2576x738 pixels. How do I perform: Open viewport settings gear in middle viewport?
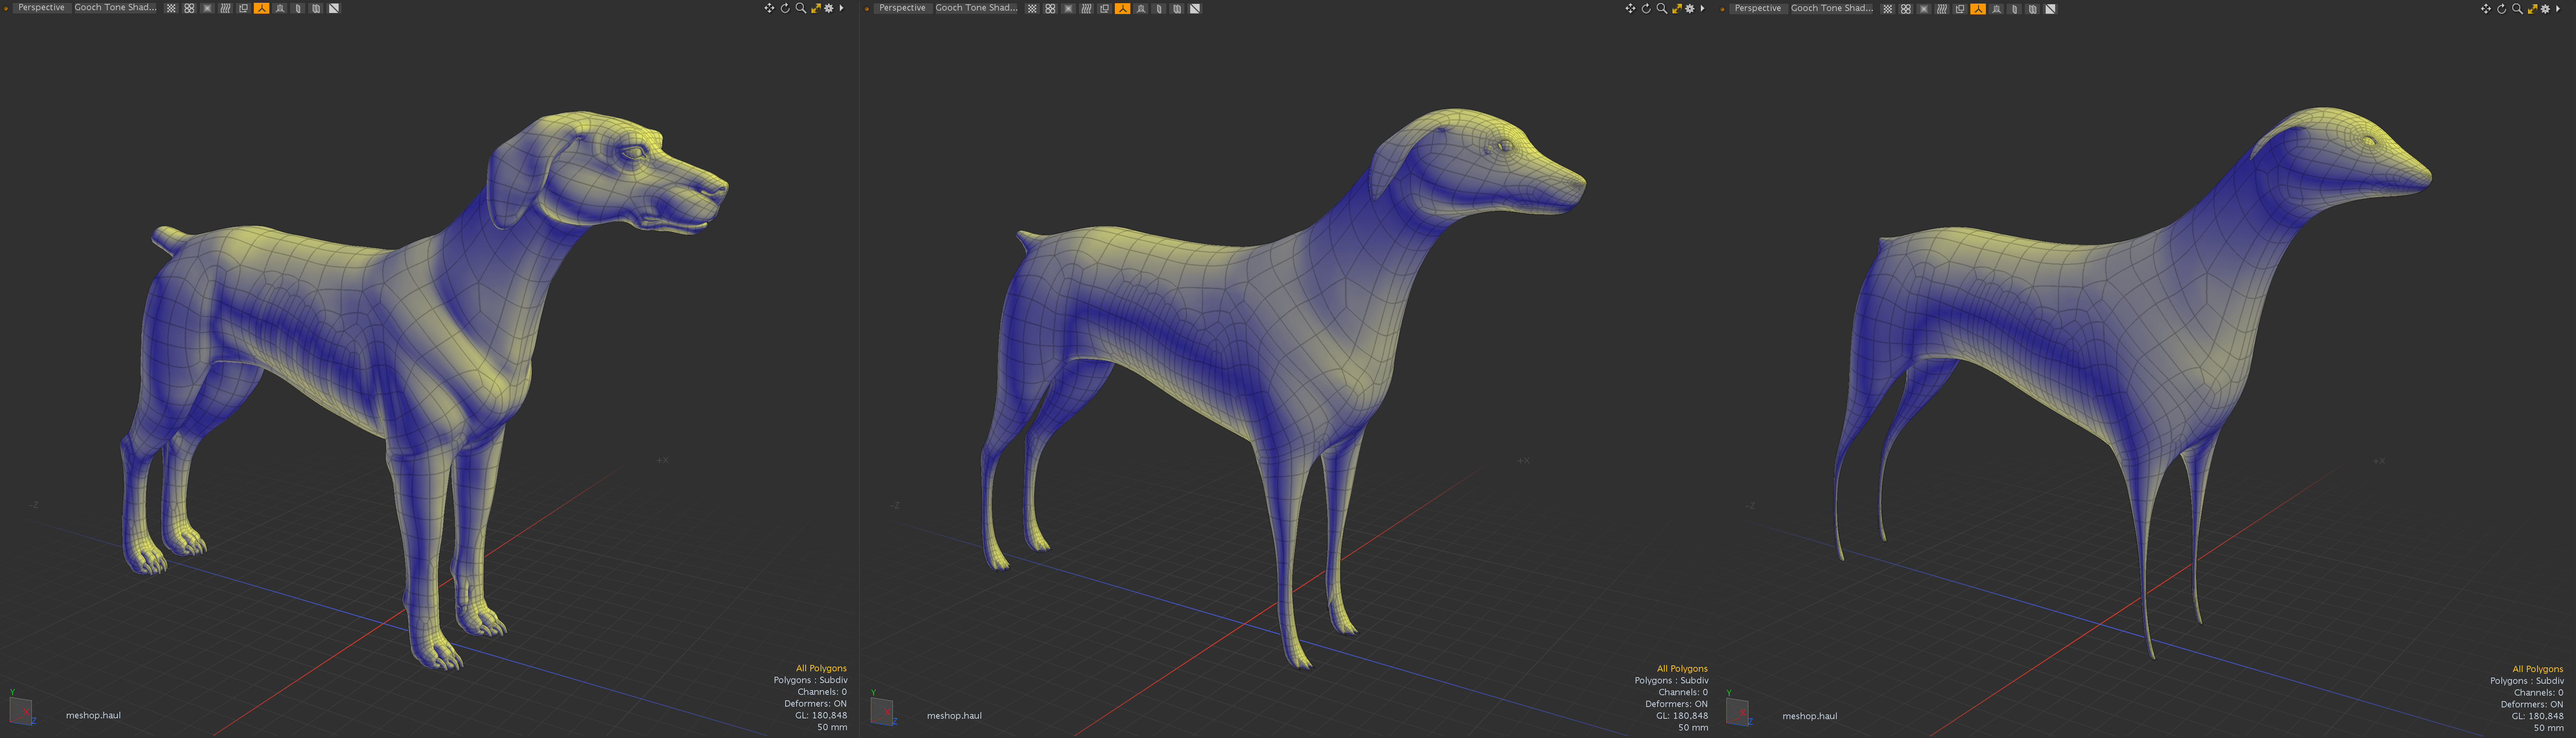(x=1690, y=8)
